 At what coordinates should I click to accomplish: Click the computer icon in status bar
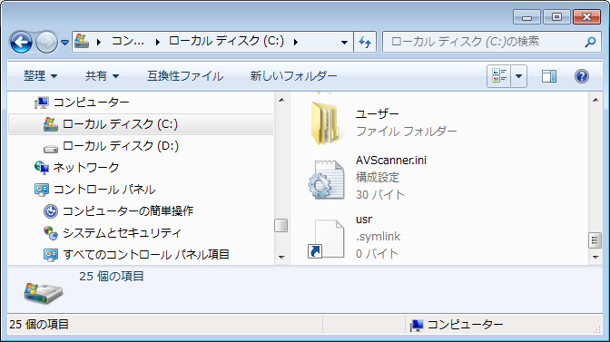coord(417,326)
